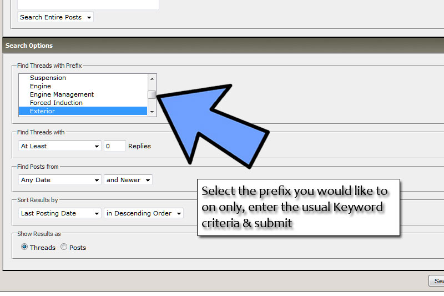
Task: Click the Replies count input field
Action: (x=114, y=146)
